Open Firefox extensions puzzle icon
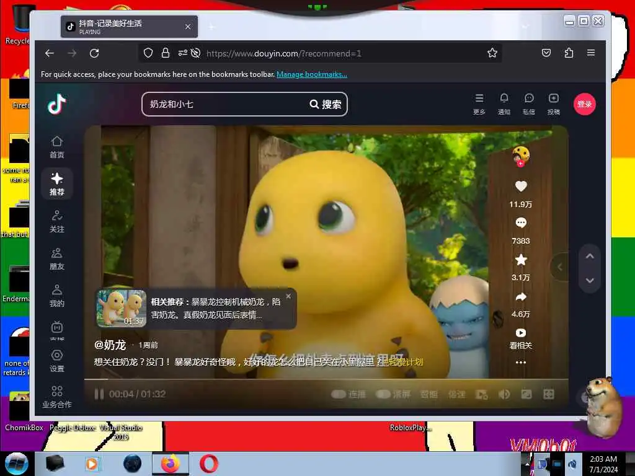 coord(569,53)
